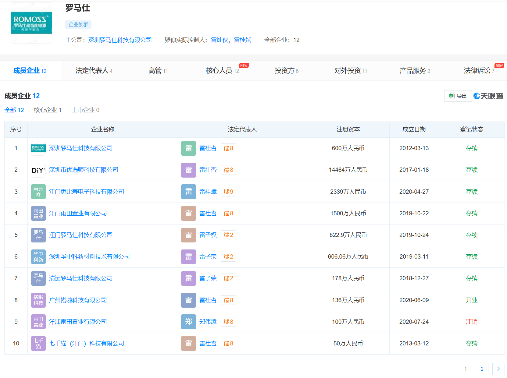The width and height of the screenshot is (507, 378).
Task: Click the 惠比寿 company logo thumbnail
Action: pyautogui.click(x=38, y=192)
